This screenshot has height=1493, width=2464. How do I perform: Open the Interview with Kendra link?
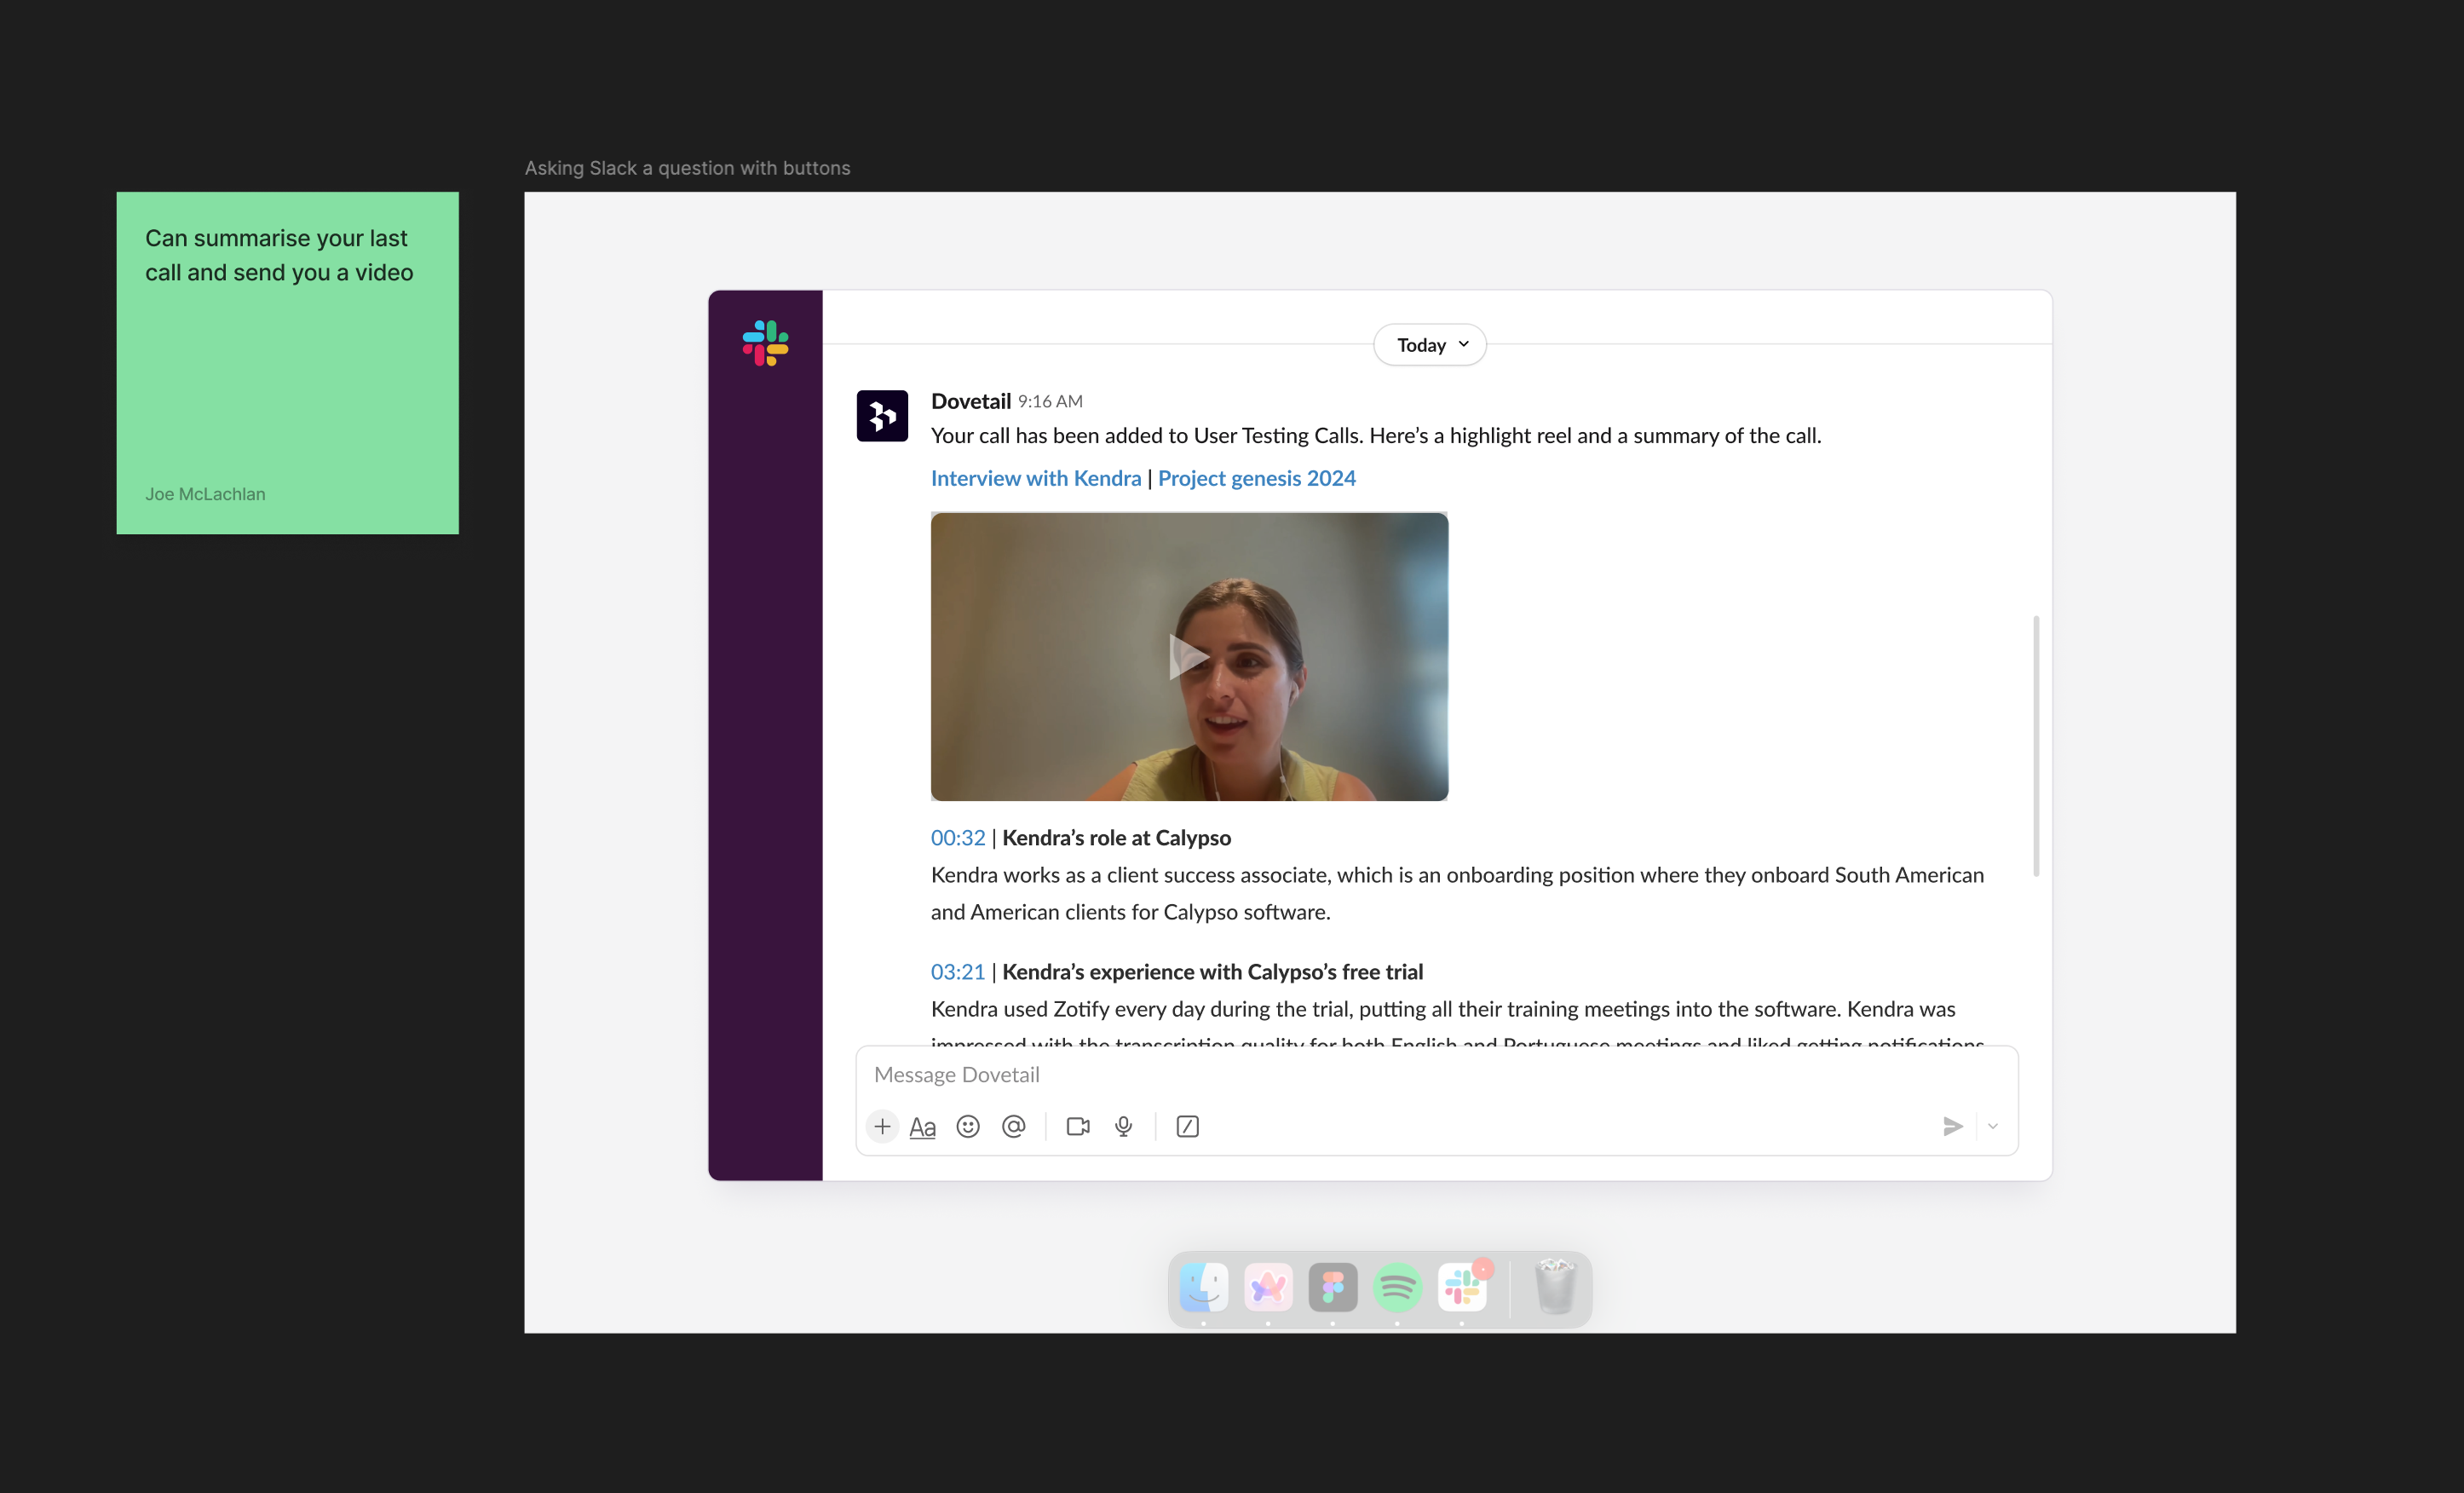(x=1035, y=478)
